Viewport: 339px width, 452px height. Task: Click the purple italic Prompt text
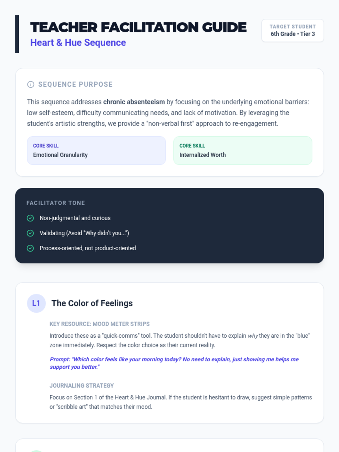point(174,363)
